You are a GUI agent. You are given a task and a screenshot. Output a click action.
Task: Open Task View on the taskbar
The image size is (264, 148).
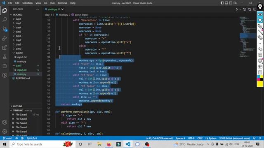click(90, 144)
